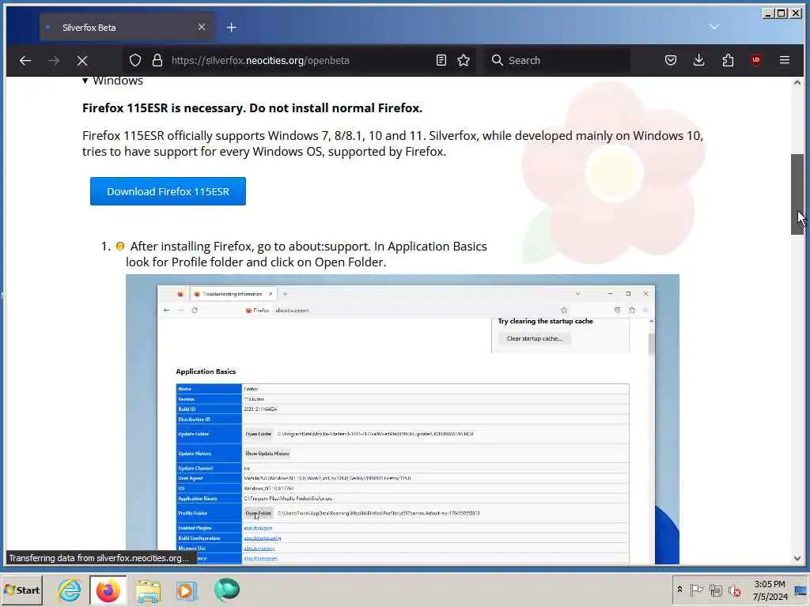Select the Silverfox Beta tab
The height and width of the screenshot is (607, 810).
[127, 28]
